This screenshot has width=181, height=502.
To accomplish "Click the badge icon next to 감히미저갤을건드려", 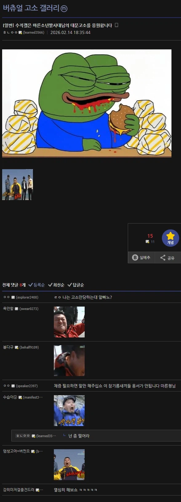I will [x=38, y=490].
